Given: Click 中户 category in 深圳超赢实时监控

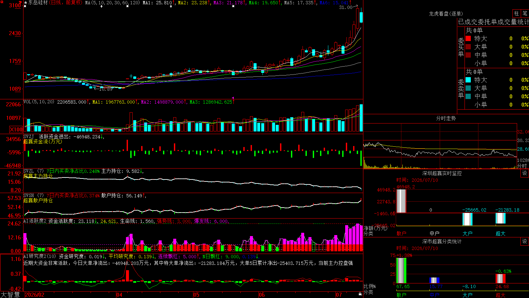Looking at the screenshot, I should pos(434,233).
